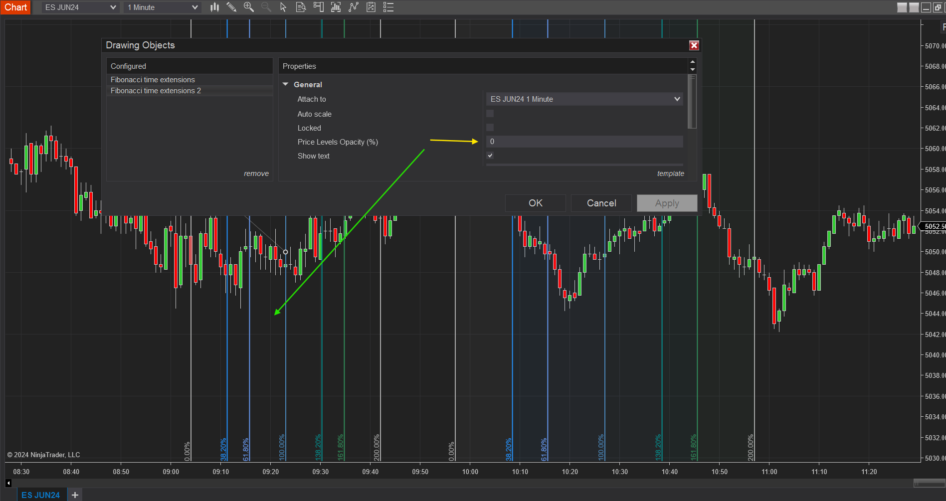Click the remove link
Image resolution: width=946 pixels, height=501 pixels.
tap(256, 173)
